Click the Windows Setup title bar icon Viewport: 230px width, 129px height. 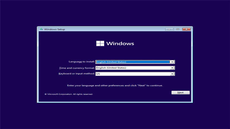pyautogui.click(x=41, y=29)
